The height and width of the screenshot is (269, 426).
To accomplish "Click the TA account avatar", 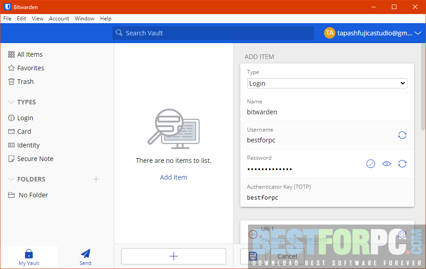I will pos(330,33).
